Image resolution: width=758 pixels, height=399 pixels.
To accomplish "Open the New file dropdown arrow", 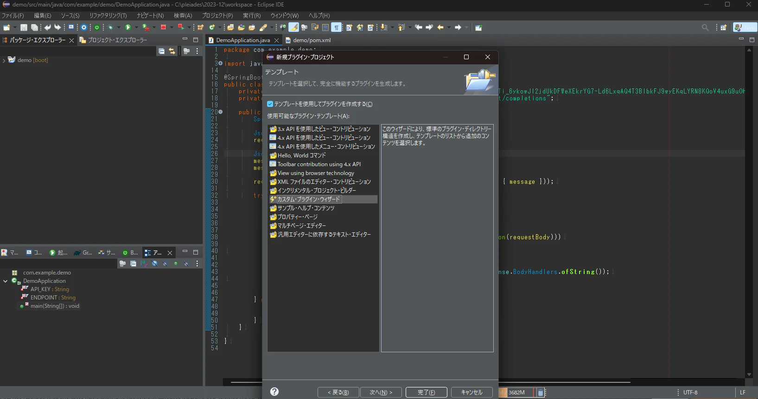I will click(15, 28).
